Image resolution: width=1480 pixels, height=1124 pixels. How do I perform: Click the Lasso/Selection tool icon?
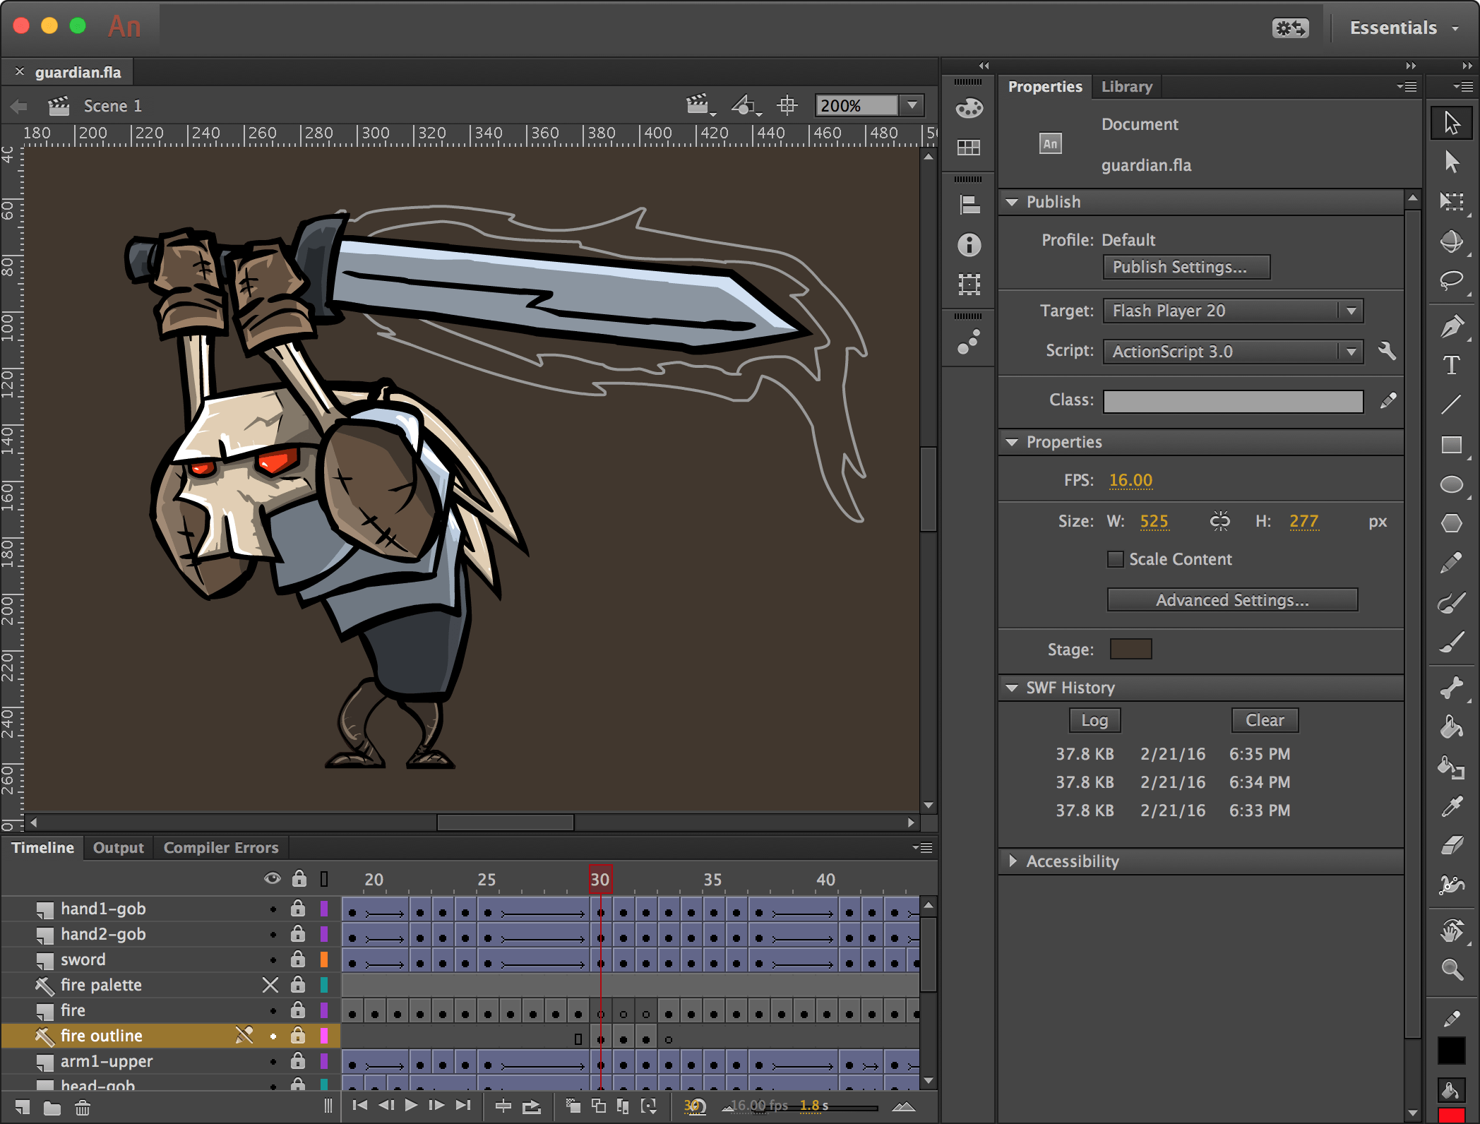coord(1450,280)
